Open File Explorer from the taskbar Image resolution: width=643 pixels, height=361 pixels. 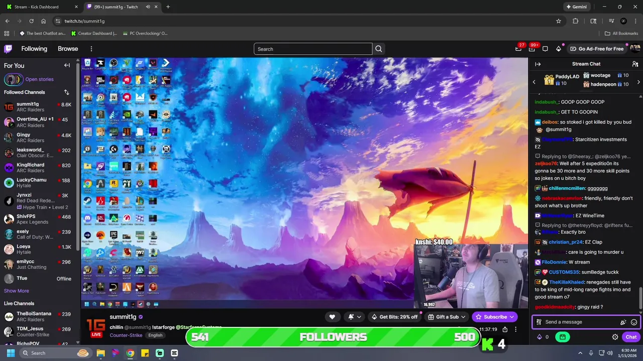pos(100,353)
